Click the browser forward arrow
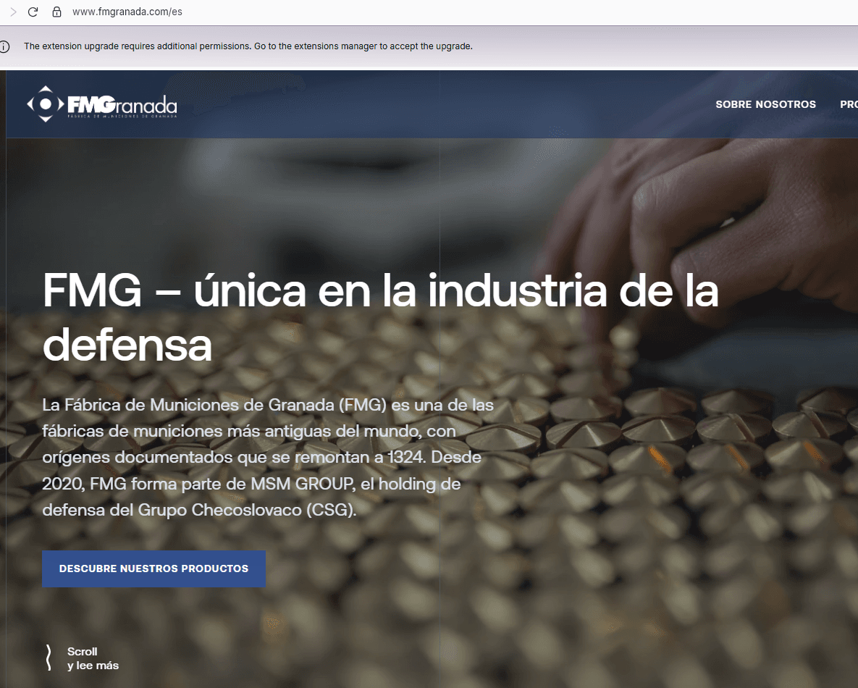 (x=13, y=12)
